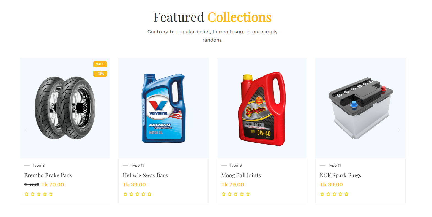Screen dimensions: 432x217
Task: Open the NGK Spark Plugs product link
Action: click(x=340, y=175)
